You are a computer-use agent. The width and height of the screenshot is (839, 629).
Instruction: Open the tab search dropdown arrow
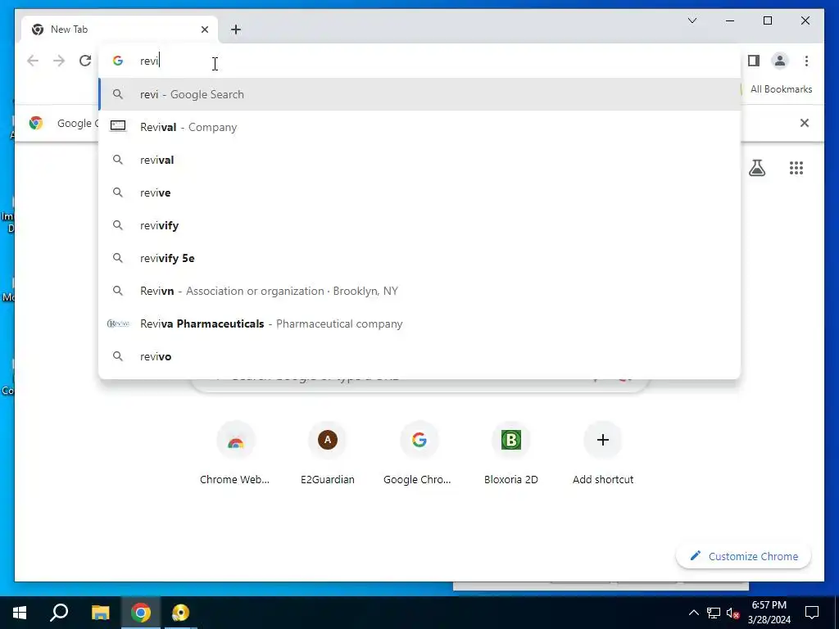(692, 20)
